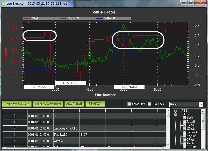Viewport: 208px width, 151px height.
Task: Click the 1167 value cell
Action: (92, 134)
